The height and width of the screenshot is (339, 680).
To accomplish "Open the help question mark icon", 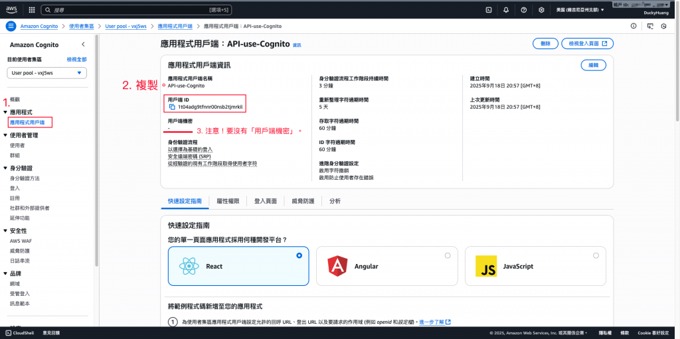I will tap(523, 9).
